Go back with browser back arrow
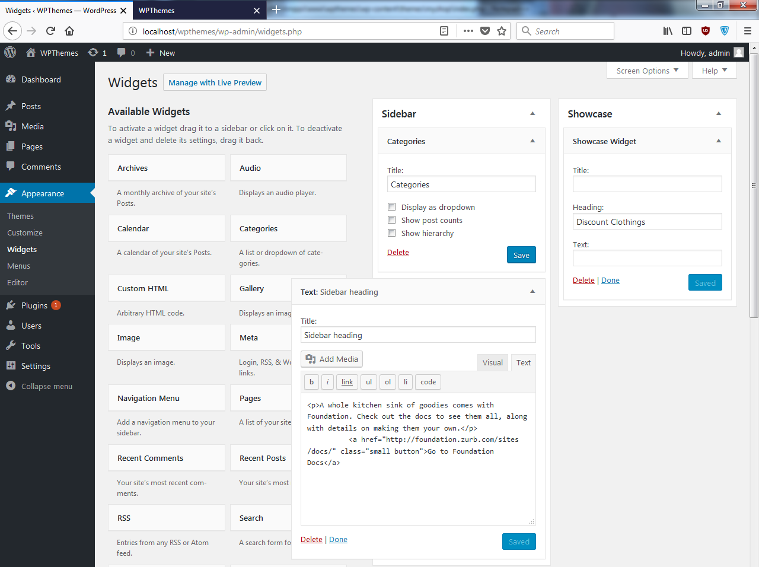759x567 pixels. [12, 31]
